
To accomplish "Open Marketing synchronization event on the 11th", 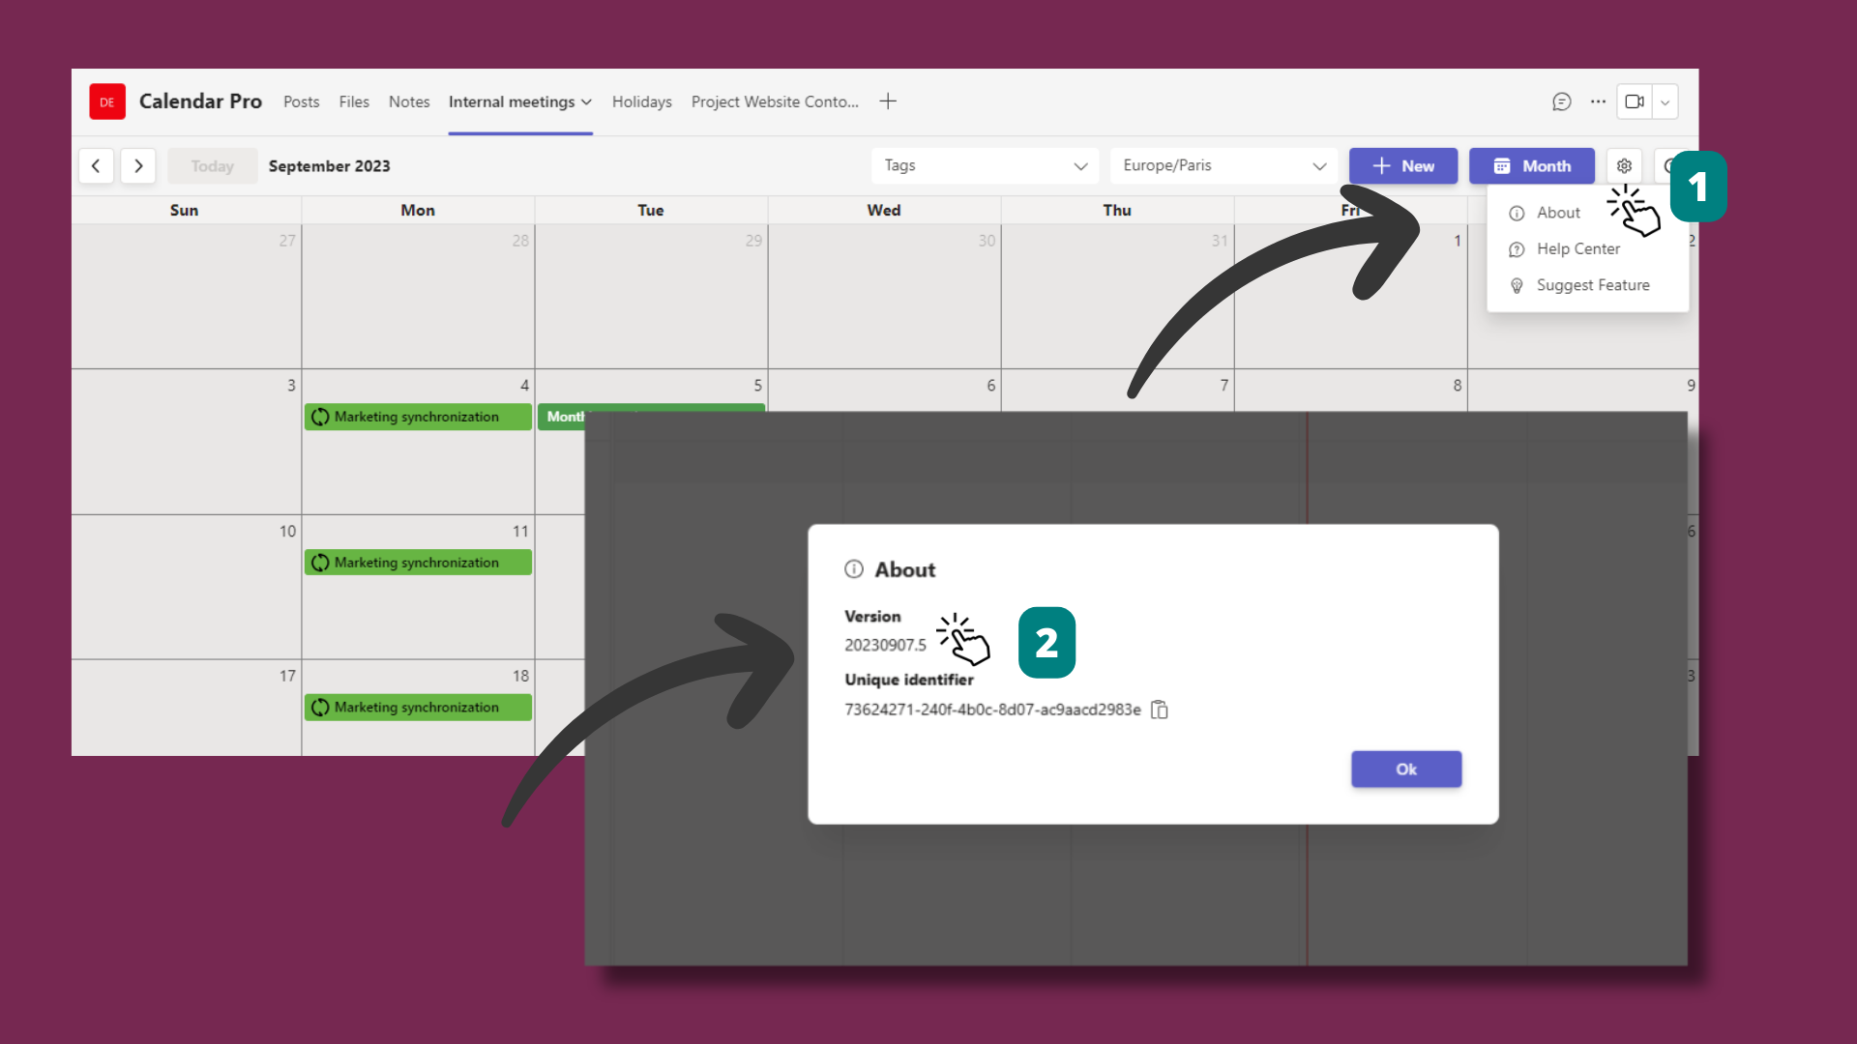I will (418, 563).
